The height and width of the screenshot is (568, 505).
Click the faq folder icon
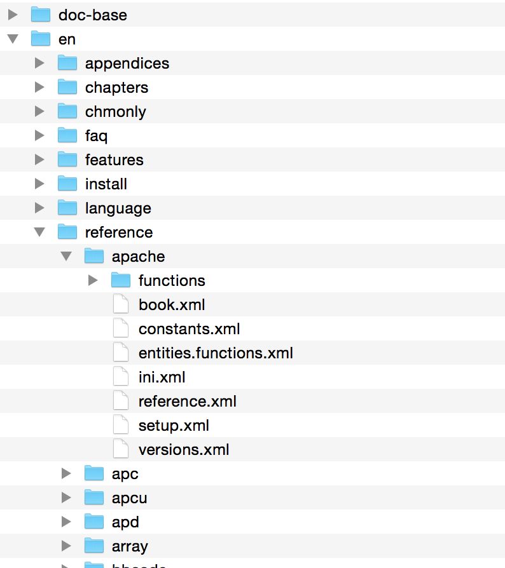pos(67,135)
